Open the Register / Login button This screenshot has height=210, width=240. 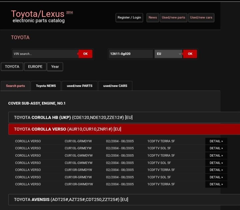click(x=129, y=18)
